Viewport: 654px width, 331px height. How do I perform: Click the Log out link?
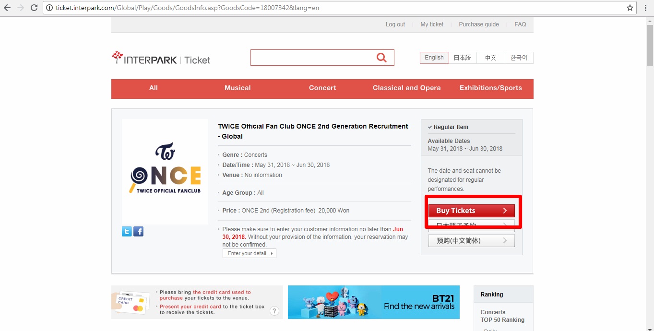tap(395, 24)
